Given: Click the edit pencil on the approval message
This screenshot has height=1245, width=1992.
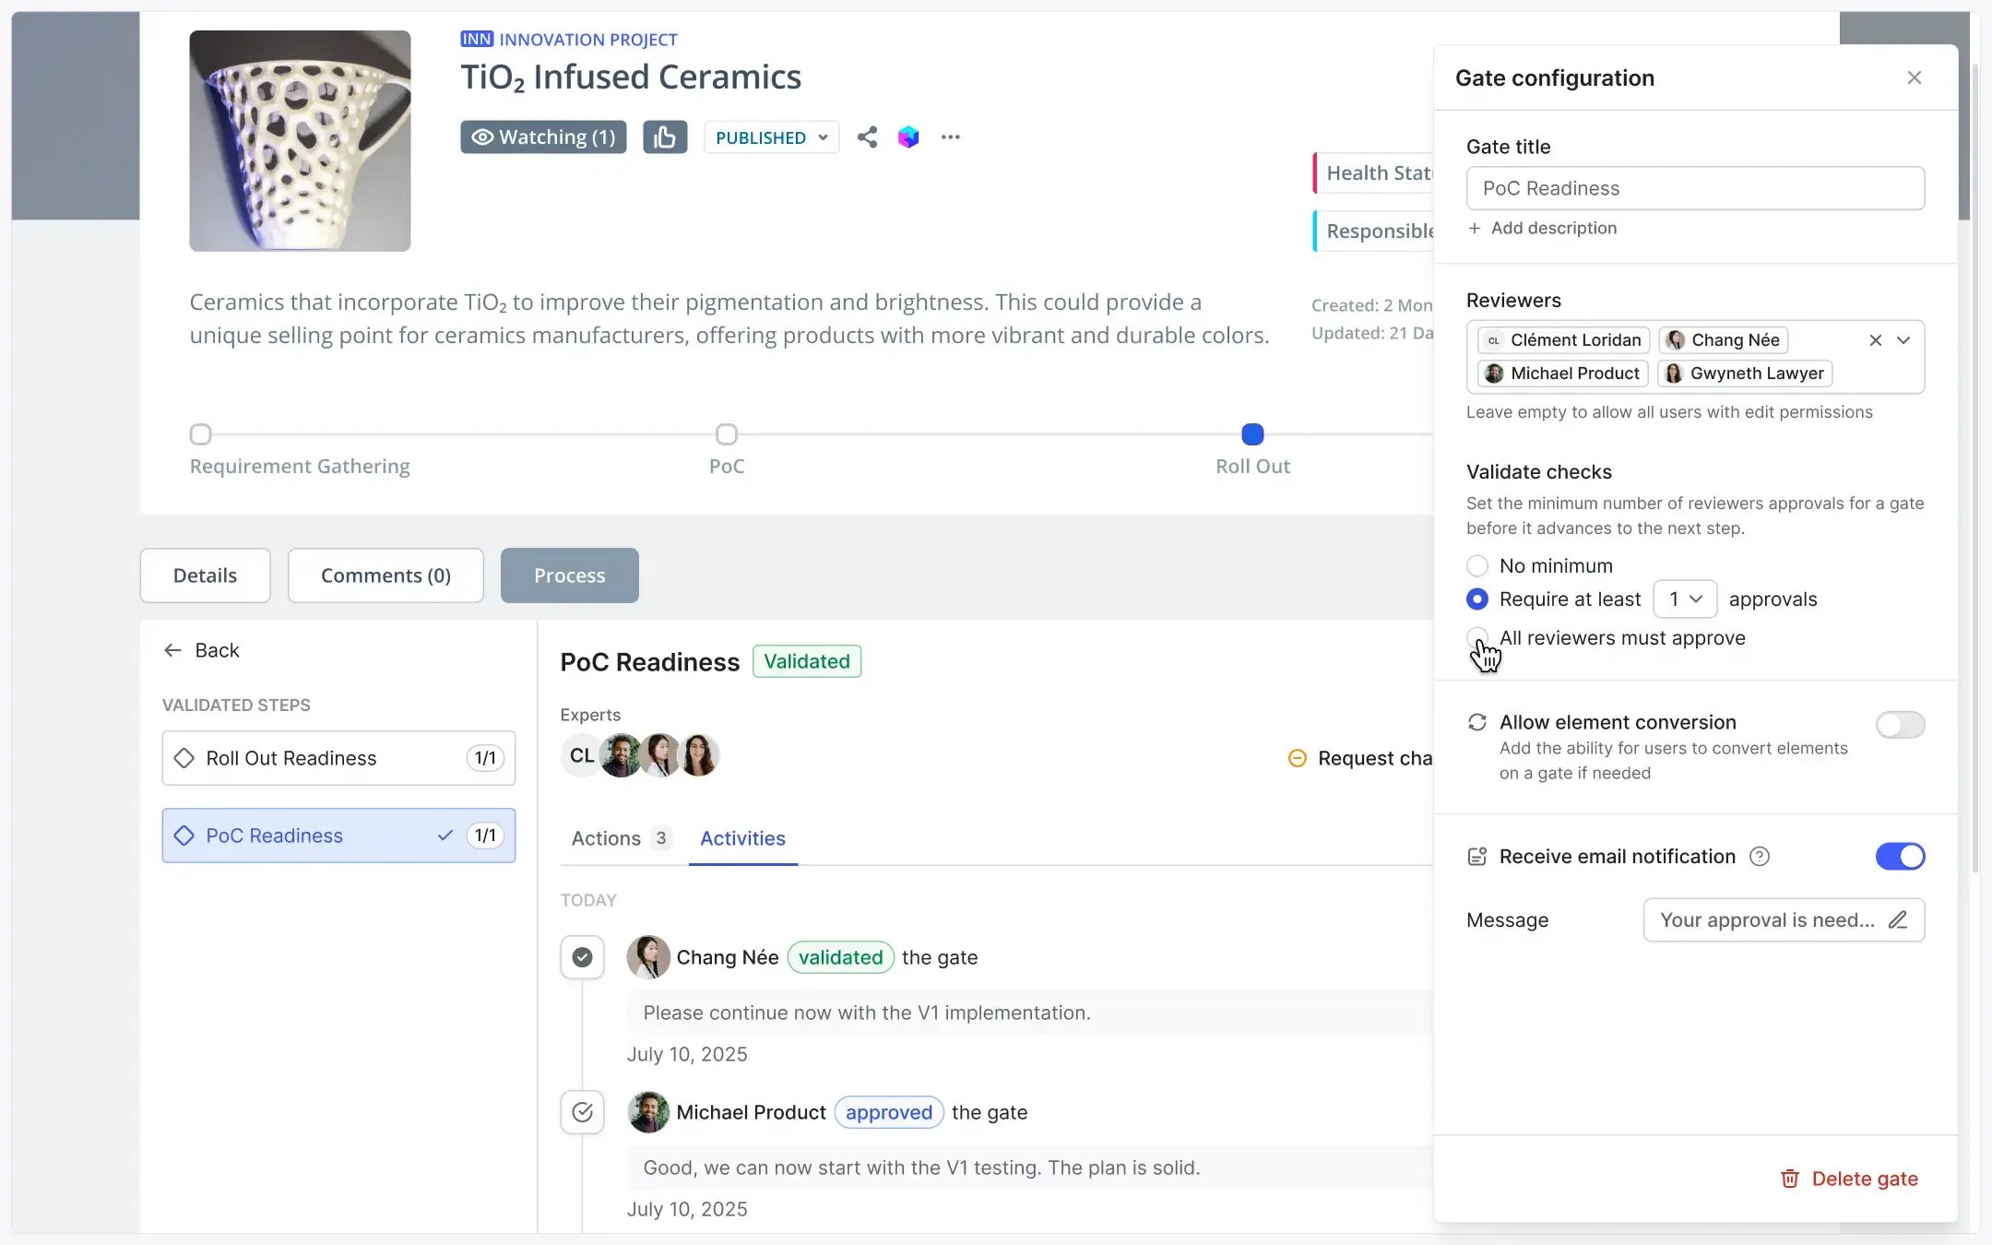Looking at the screenshot, I should point(1898,919).
